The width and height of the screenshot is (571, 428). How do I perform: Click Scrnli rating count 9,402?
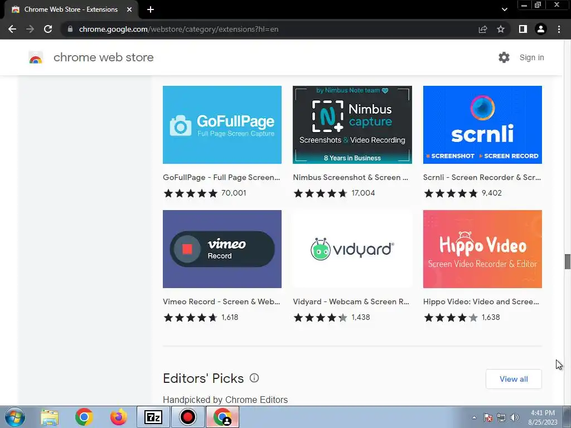point(492,193)
